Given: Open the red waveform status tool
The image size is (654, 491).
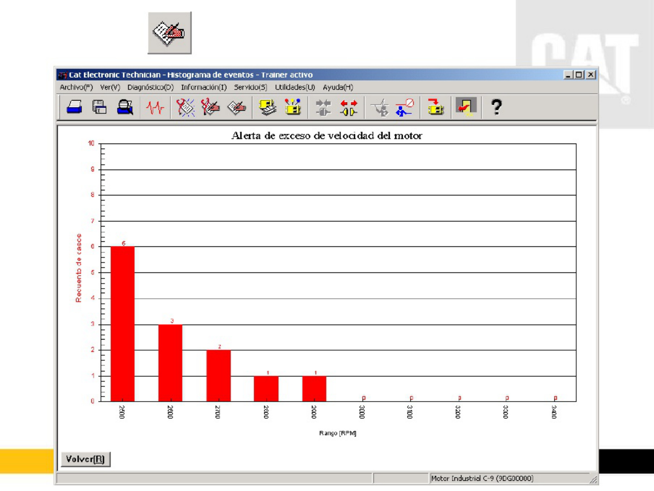Looking at the screenshot, I should [x=155, y=108].
